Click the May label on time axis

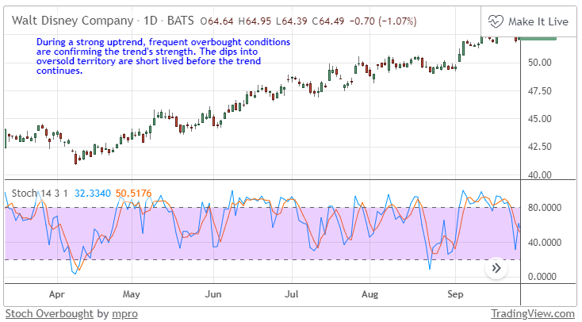click(132, 294)
